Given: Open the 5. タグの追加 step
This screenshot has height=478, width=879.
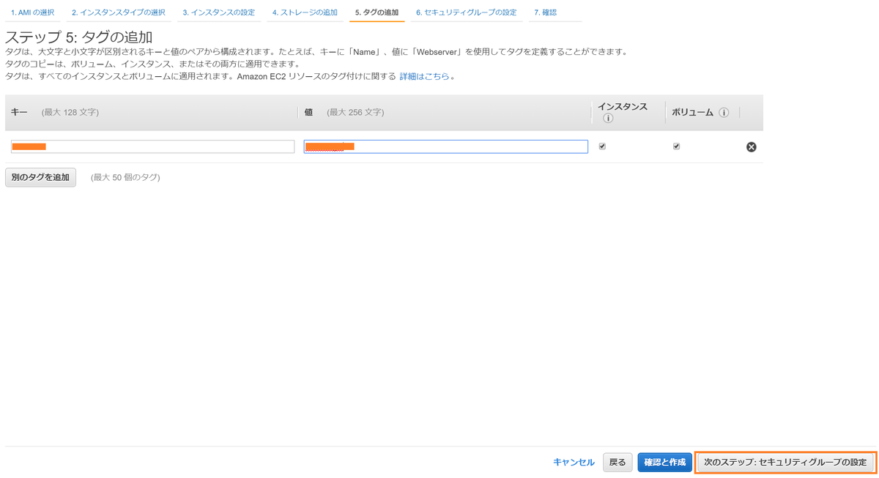Looking at the screenshot, I should click(x=377, y=12).
